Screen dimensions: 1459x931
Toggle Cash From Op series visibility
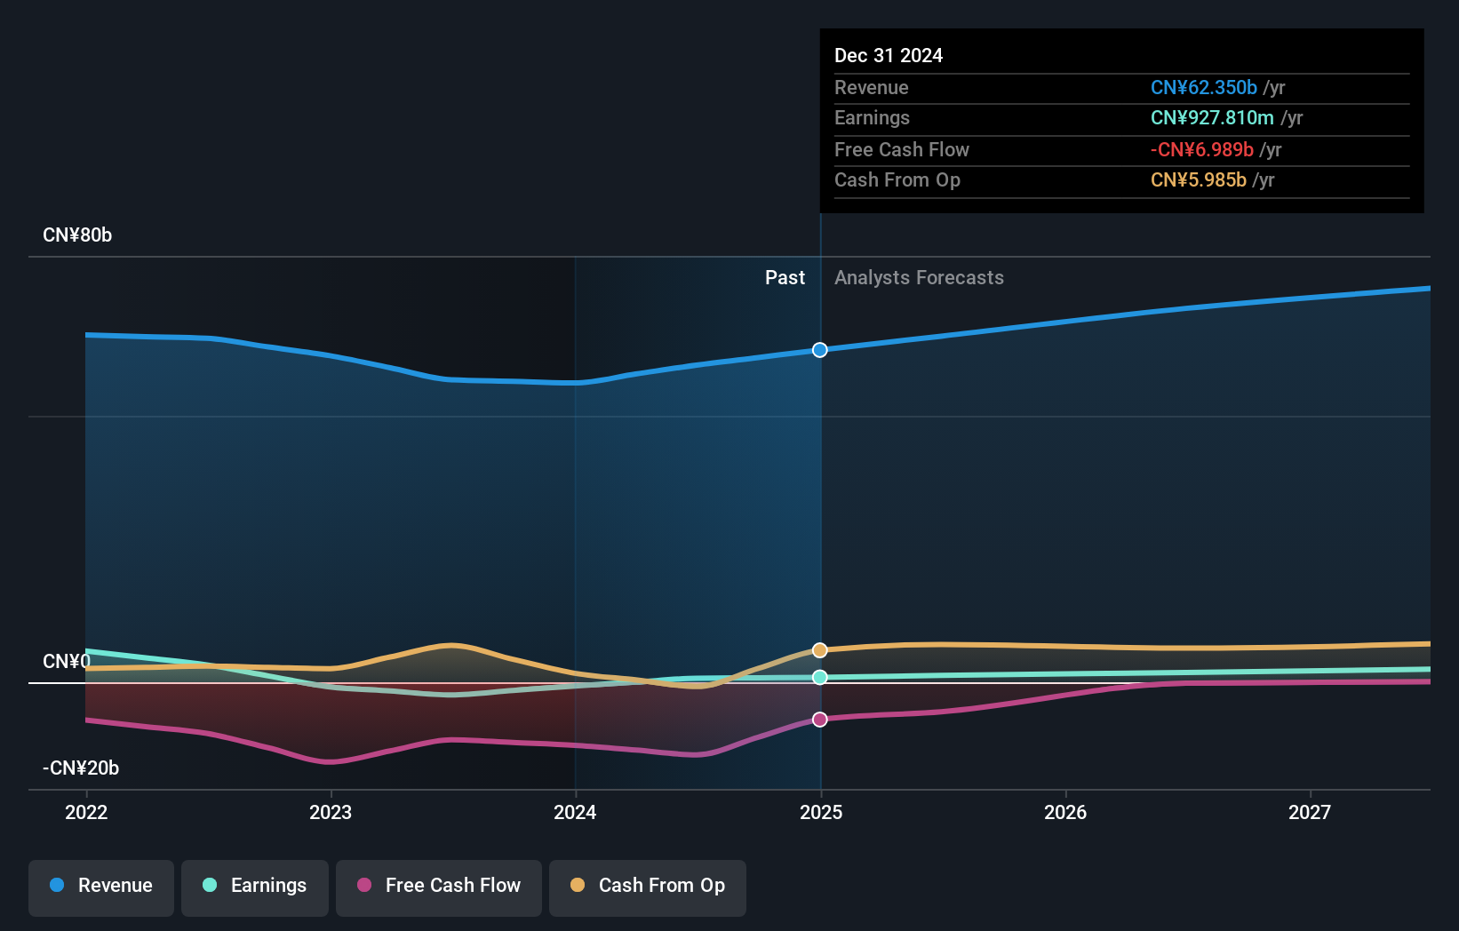pos(647,886)
